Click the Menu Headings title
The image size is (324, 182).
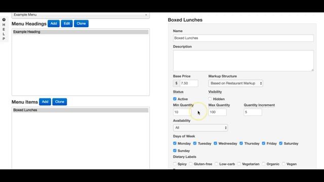click(x=29, y=24)
